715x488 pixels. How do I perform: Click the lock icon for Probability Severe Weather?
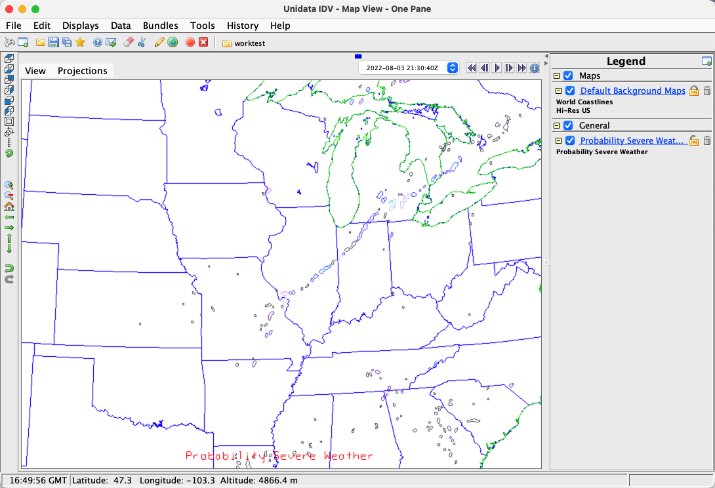pyautogui.click(x=693, y=140)
